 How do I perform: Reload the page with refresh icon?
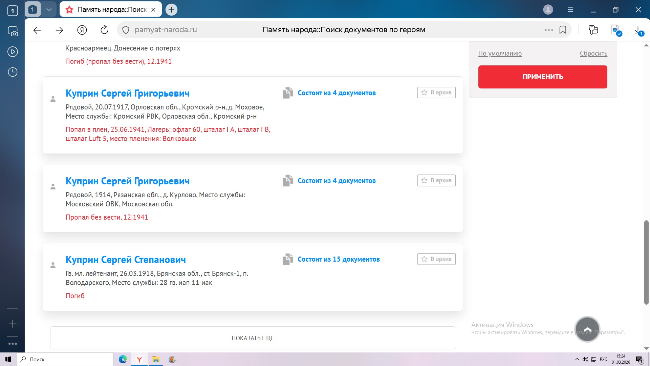pos(104,30)
